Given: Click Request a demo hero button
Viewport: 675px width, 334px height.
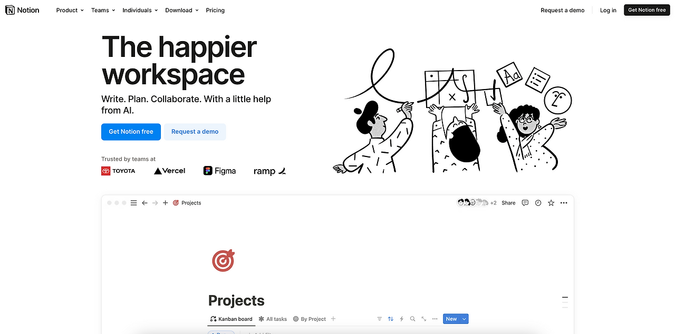Looking at the screenshot, I should [195, 132].
